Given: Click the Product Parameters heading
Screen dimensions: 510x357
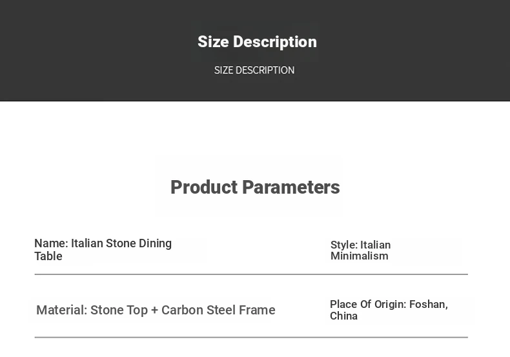Looking at the screenshot, I should [256, 187].
